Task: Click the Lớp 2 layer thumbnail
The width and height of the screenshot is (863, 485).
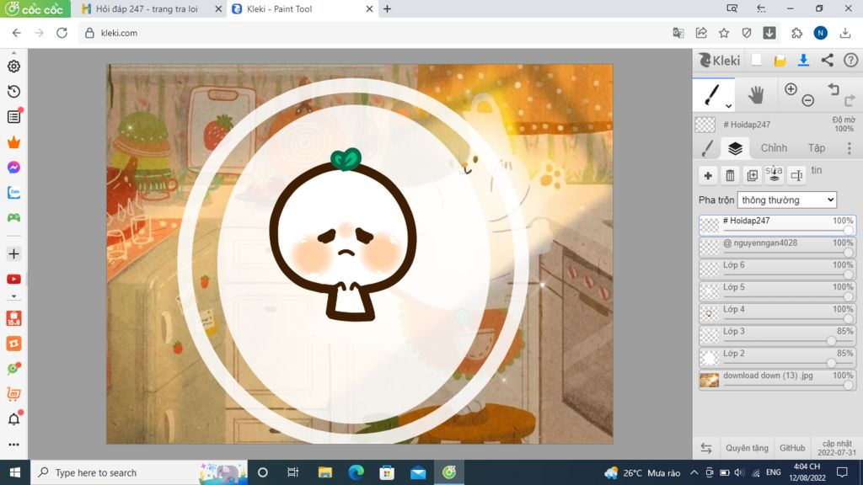Action: (x=709, y=357)
